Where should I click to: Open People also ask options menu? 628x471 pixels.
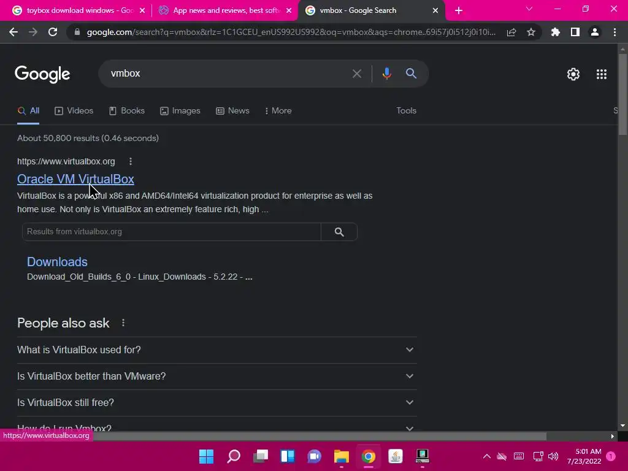[123, 323]
